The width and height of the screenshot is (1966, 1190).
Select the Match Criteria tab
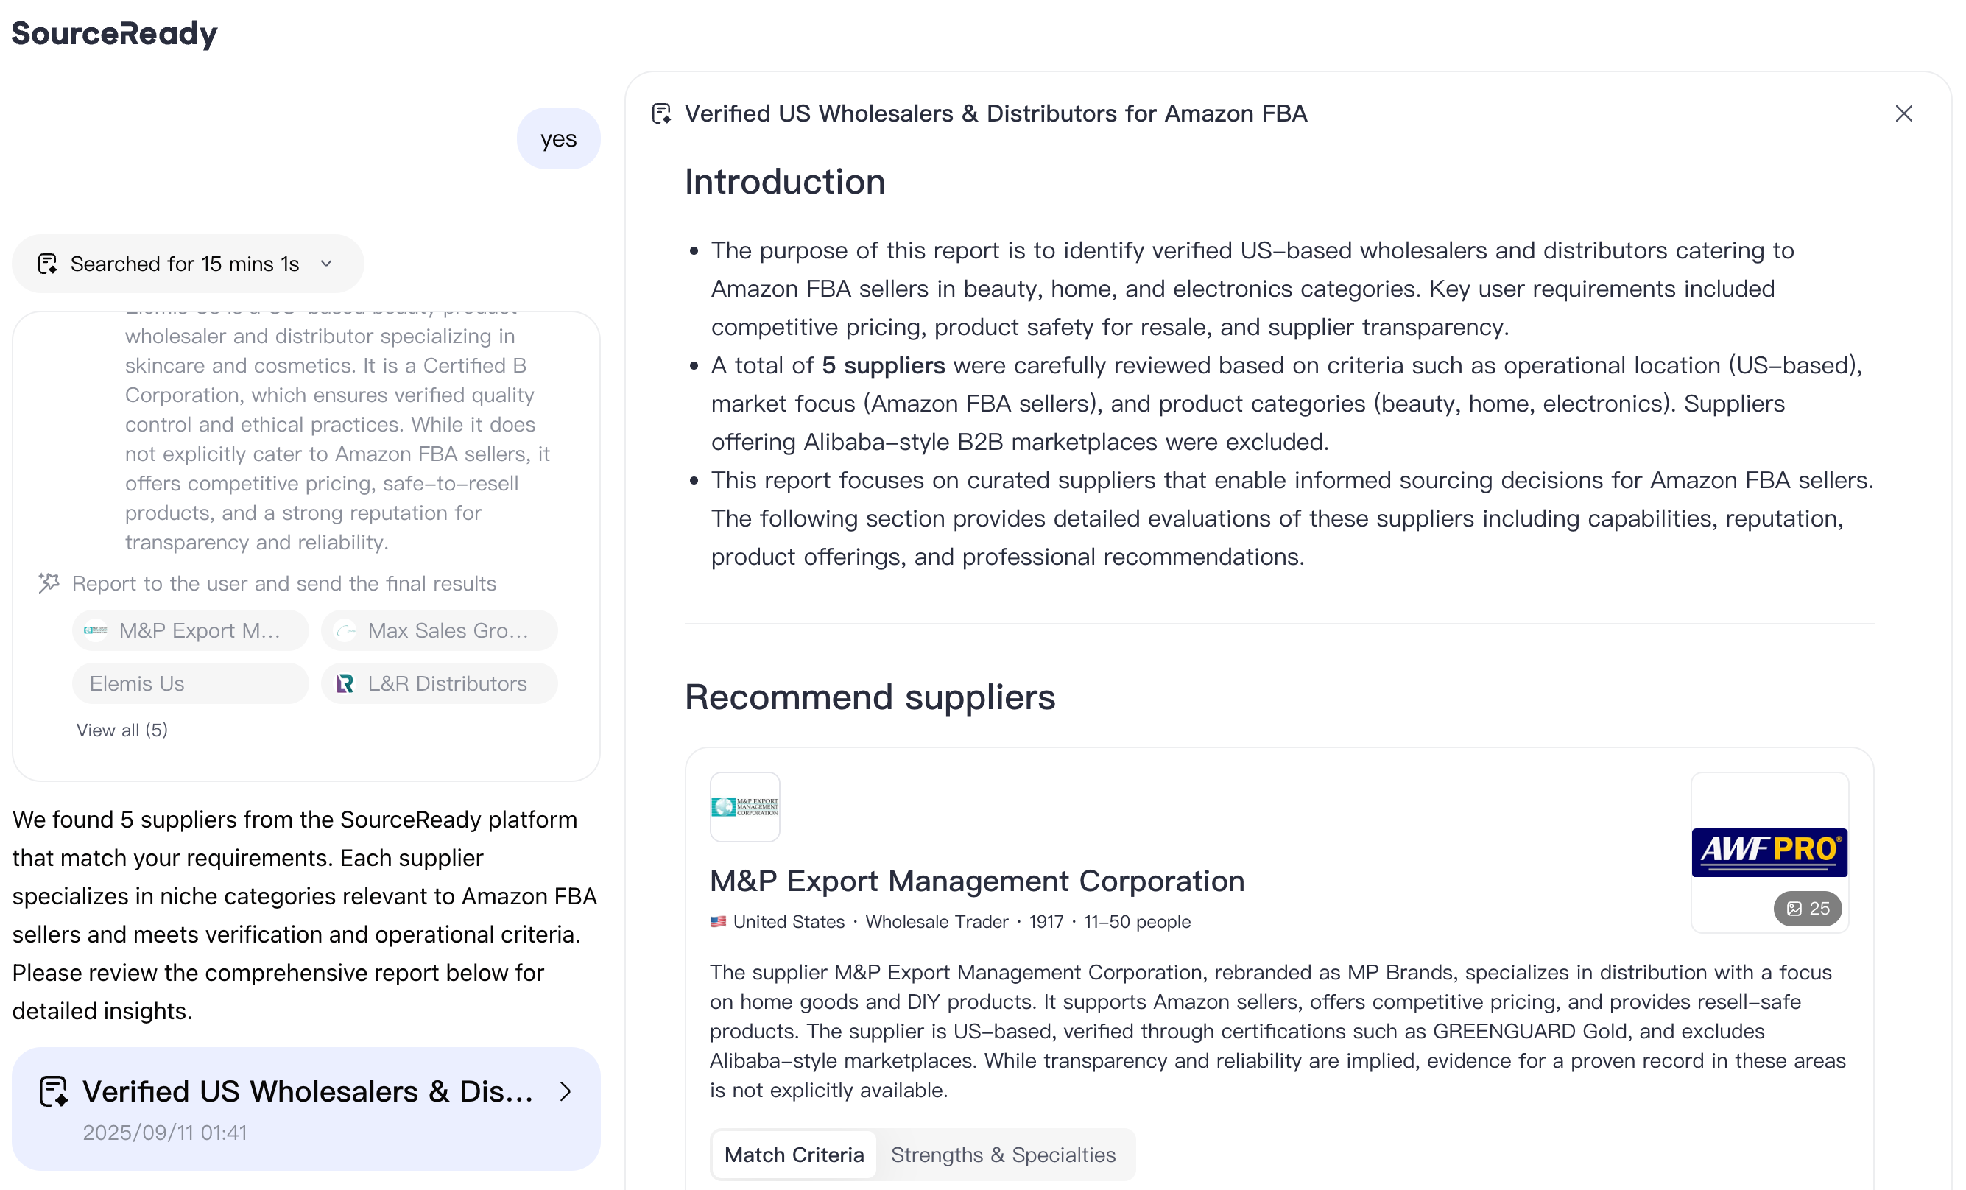click(794, 1154)
